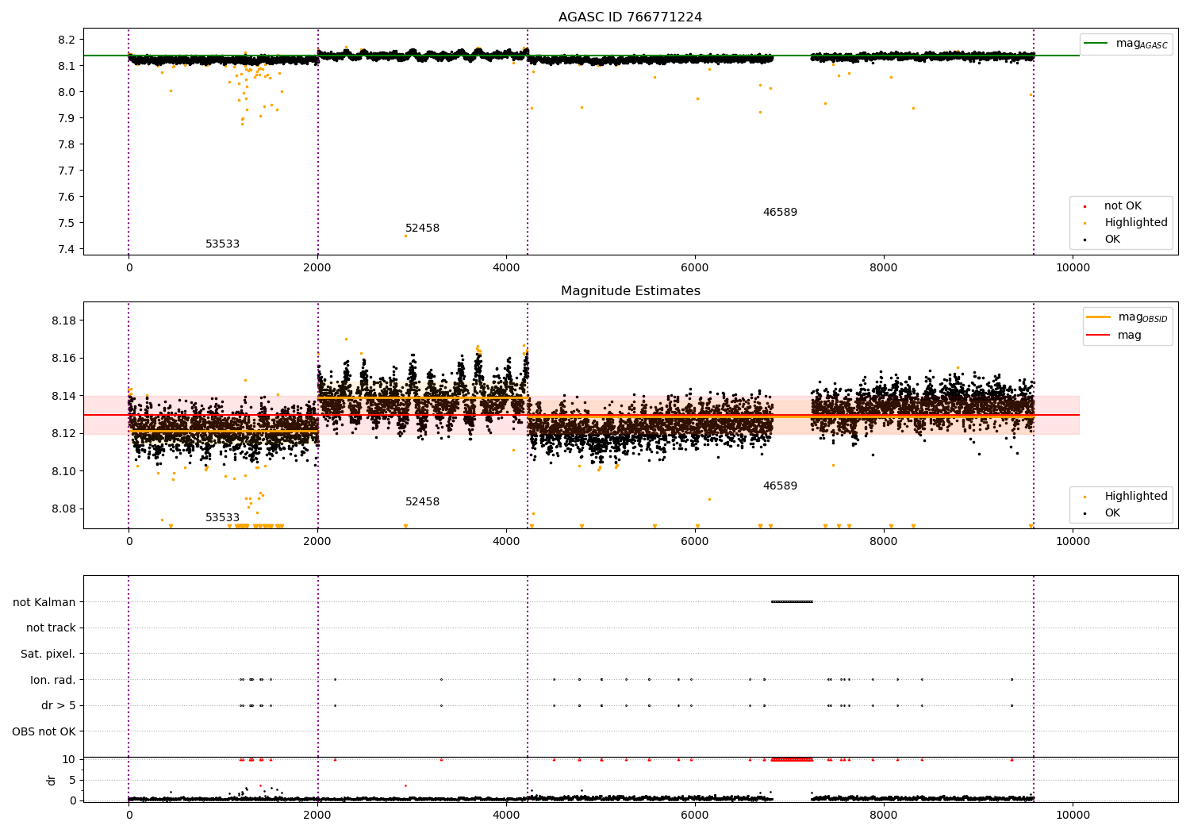Click obsid label 53533 in middle plot
This screenshot has height=833, width=1190.
pos(222,518)
